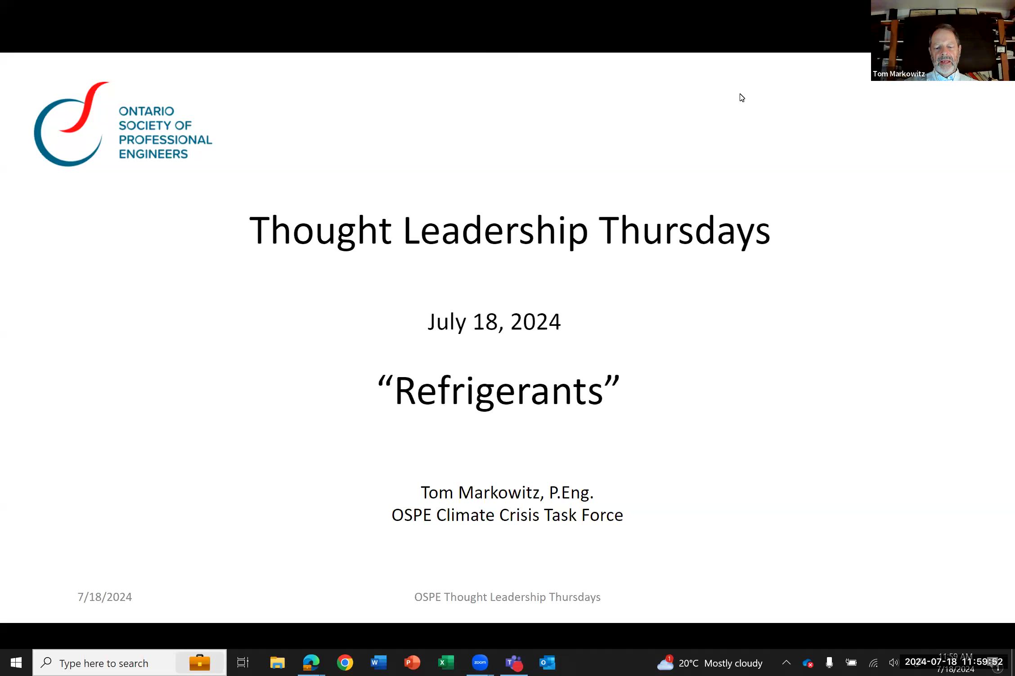Open File Explorer
1015x676 pixels.
point(277,663)
